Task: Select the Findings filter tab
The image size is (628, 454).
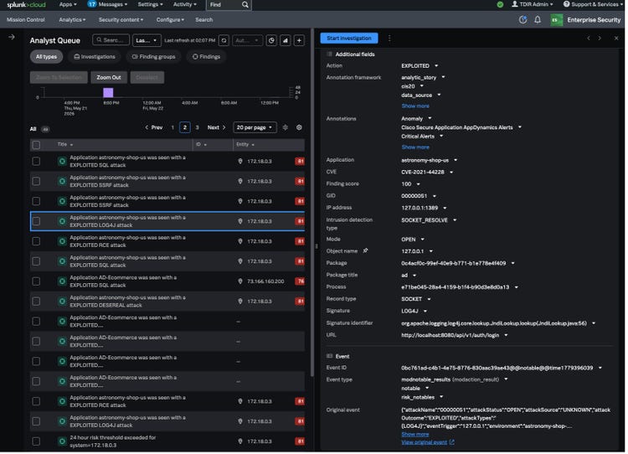Action: coord(207,57)
